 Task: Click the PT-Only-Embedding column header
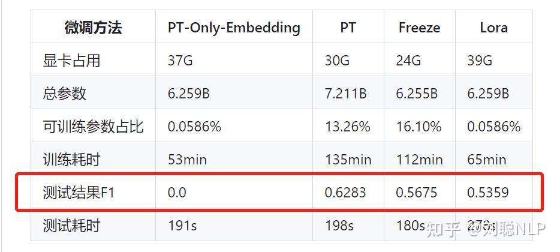tap(234, 28)
